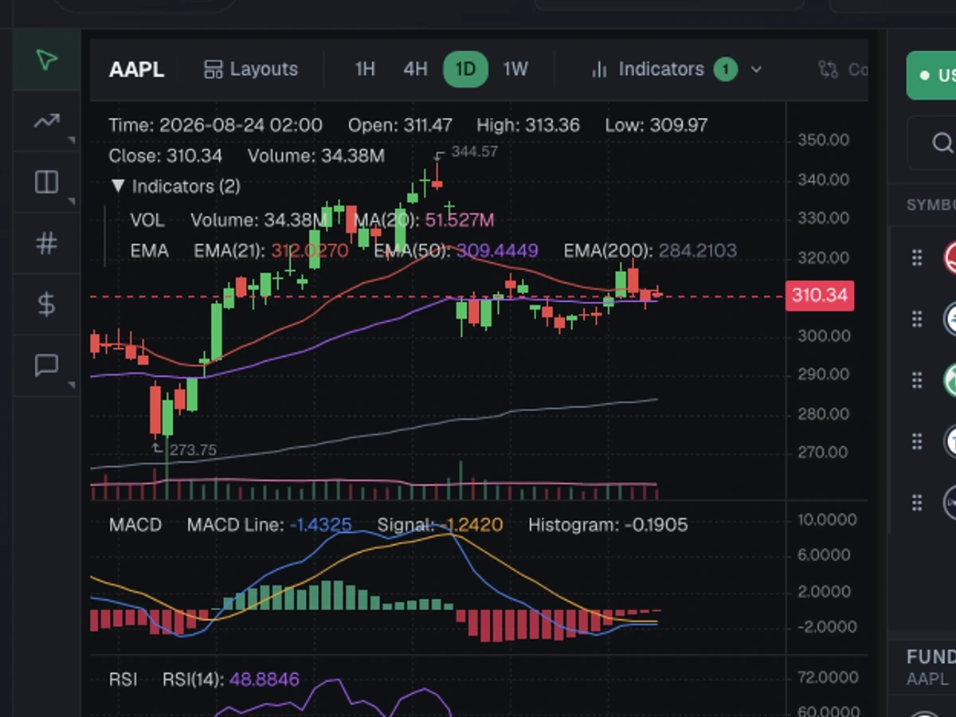
Task: Click the Close: 310.34 readout
Action: pyautogui.click(x=165, y=155)
